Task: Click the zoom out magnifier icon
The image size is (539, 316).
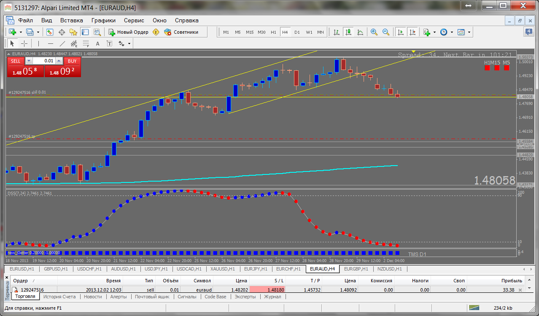Action: click(386, 32)
